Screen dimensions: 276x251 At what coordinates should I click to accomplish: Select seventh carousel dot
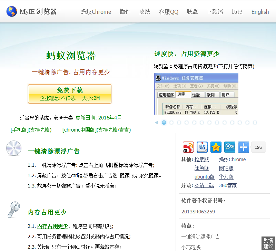pyautogui.click(x=209, y=123)
